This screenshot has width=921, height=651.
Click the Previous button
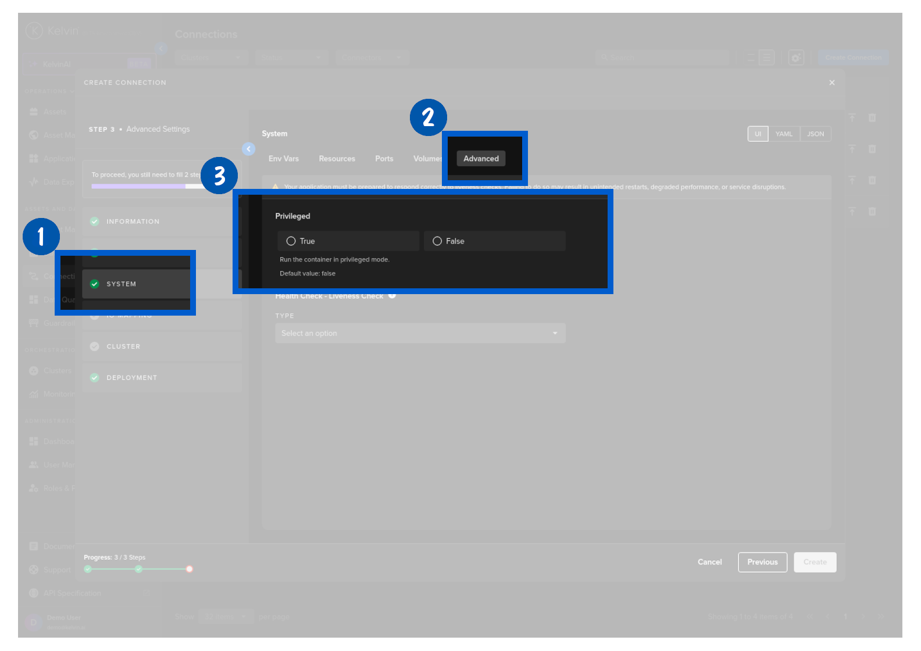click(762, 562)
